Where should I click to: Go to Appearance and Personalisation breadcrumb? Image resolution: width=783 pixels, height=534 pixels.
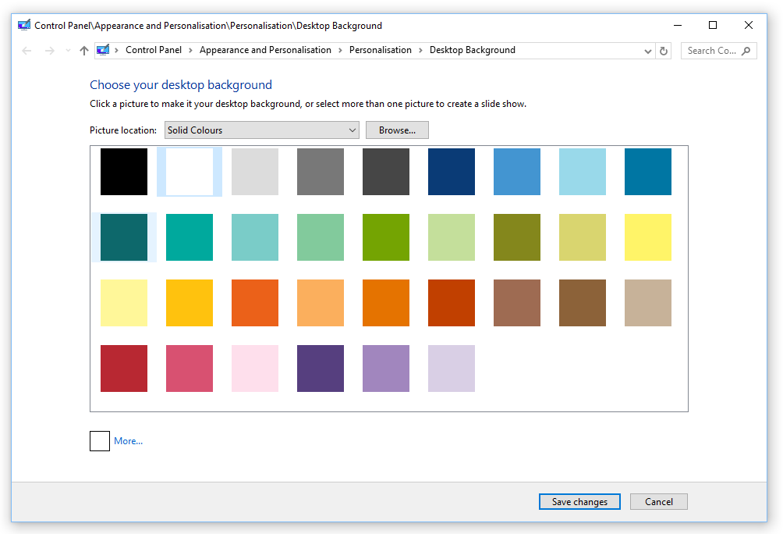click(265, 50)
